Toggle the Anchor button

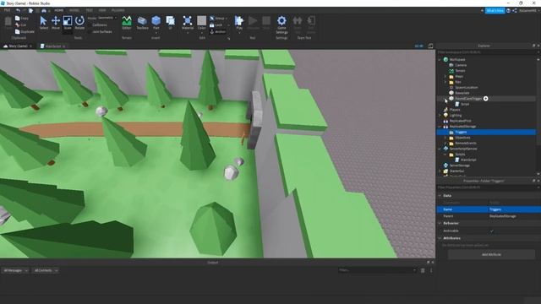click(218, 31)
